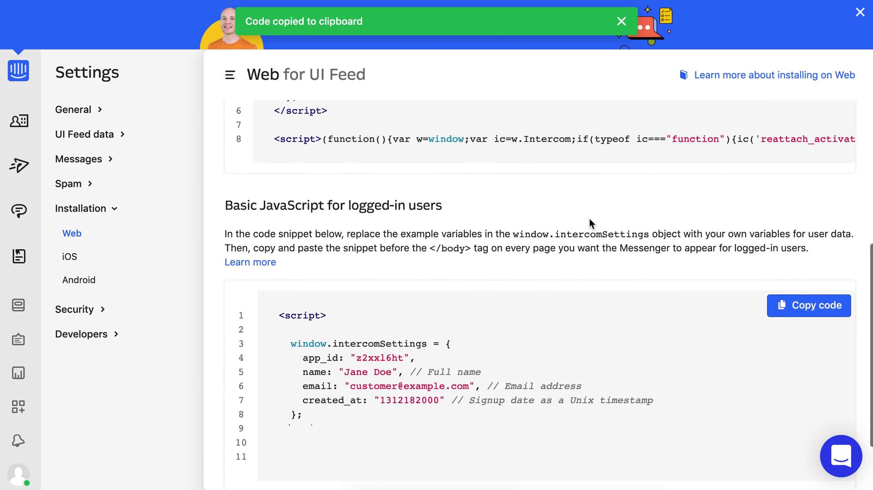The image size is (873, 490).
Task: Click the email value "customer@example.com"
Action: click(409, 386)
